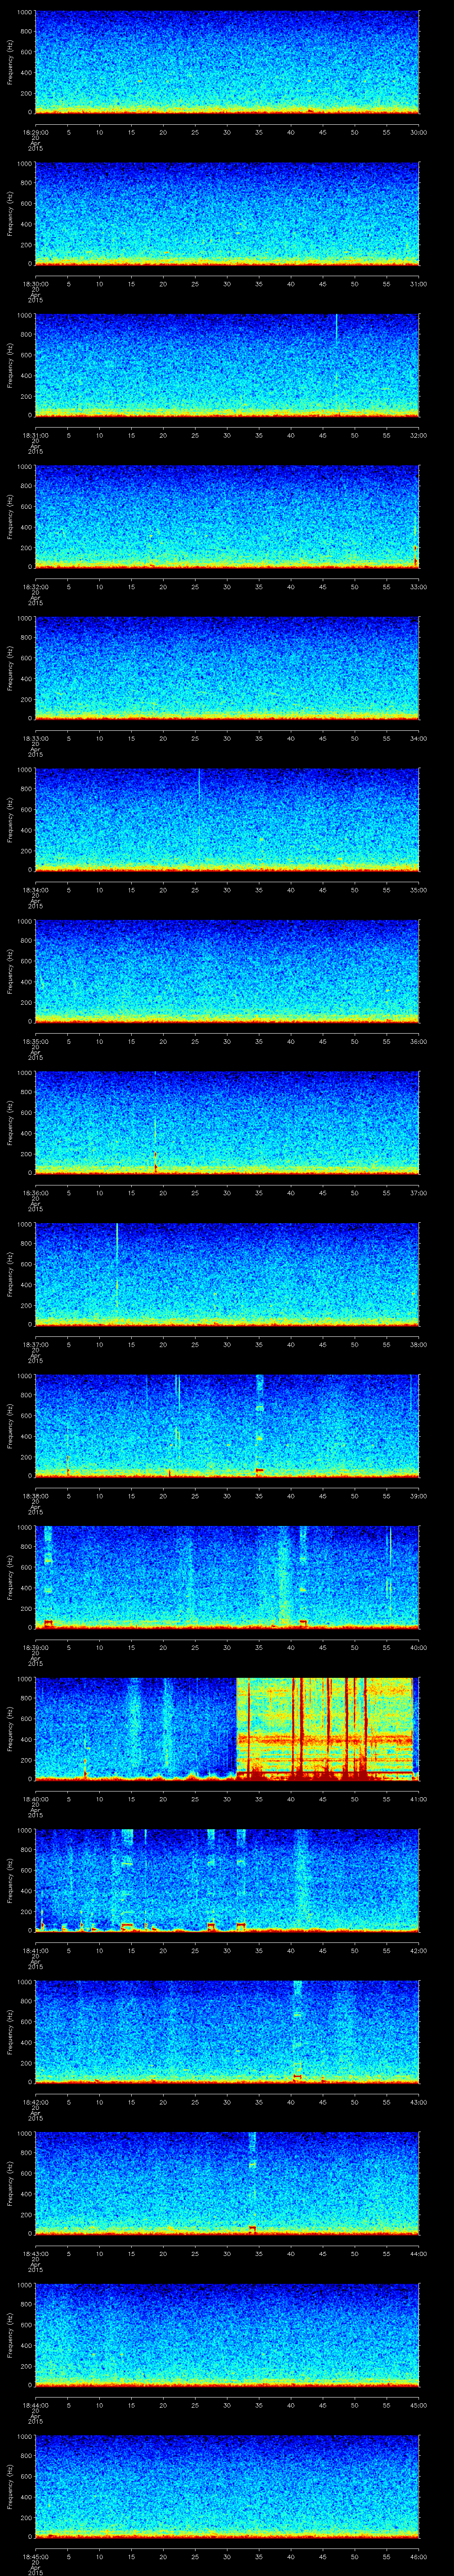Click the red low-frequency blip near 35s in 18:38 panel
The image size is (454, 2576).
(x=259, y=1471)
